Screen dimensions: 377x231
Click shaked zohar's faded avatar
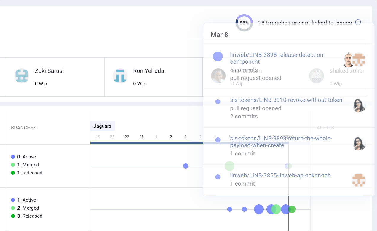[317, 76]
